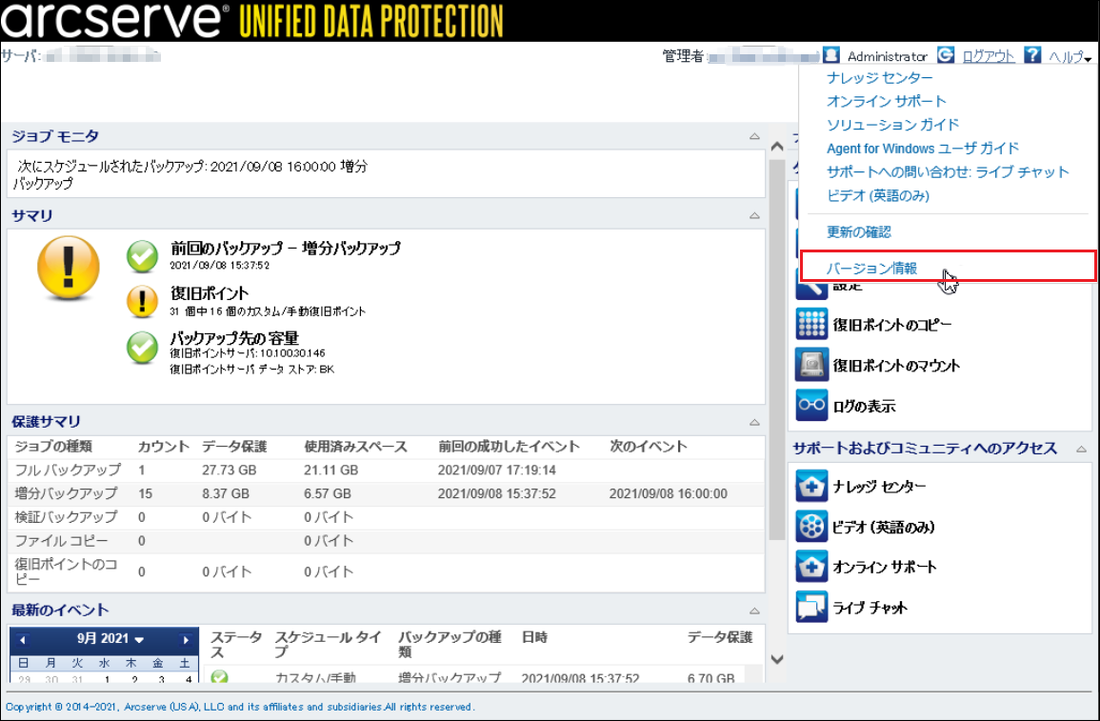
Task: Click the Arcserve copyright notice in the footer
Action: [x=240, y=707]
